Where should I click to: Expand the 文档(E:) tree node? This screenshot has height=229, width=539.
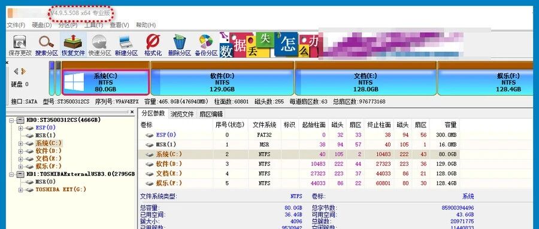(x=20, y=158)
